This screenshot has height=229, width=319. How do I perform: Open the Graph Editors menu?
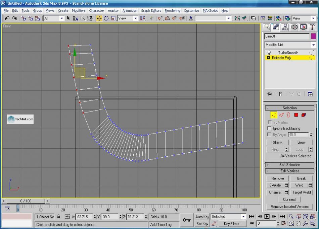click(151, 11)
